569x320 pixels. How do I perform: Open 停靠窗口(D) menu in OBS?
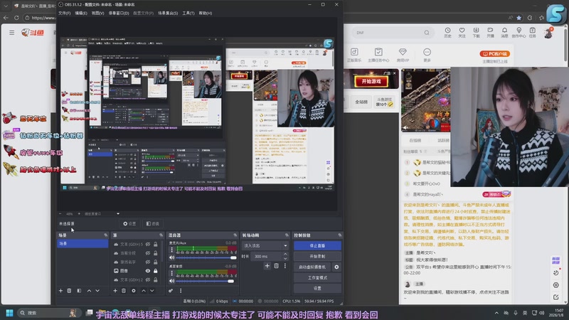click(x=119, y=13)
